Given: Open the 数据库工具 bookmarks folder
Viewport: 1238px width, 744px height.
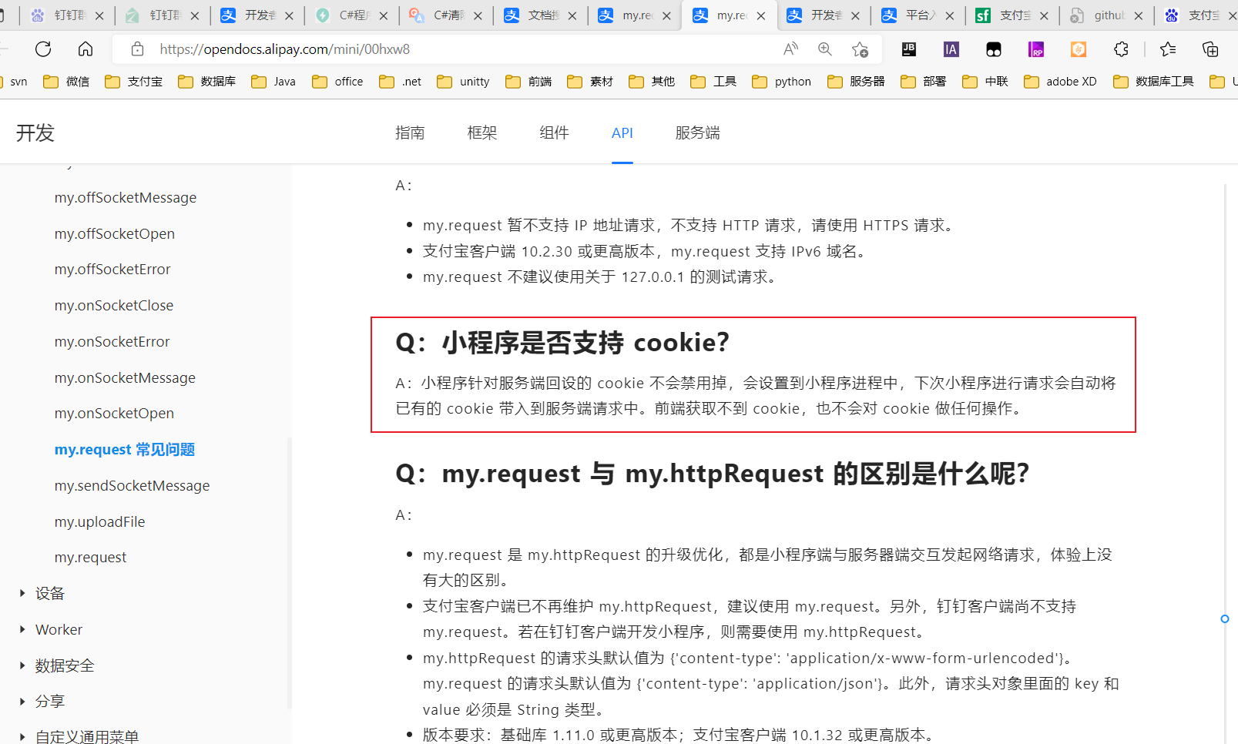Looking at the screenshot, I should 1153,82.
